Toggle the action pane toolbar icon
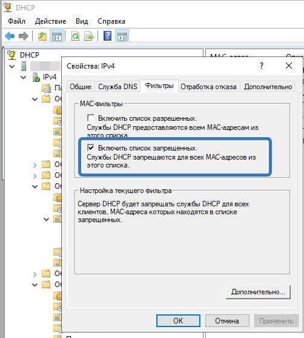The height and width of the screenshot is (338, 304). click(x=122, y=36)
